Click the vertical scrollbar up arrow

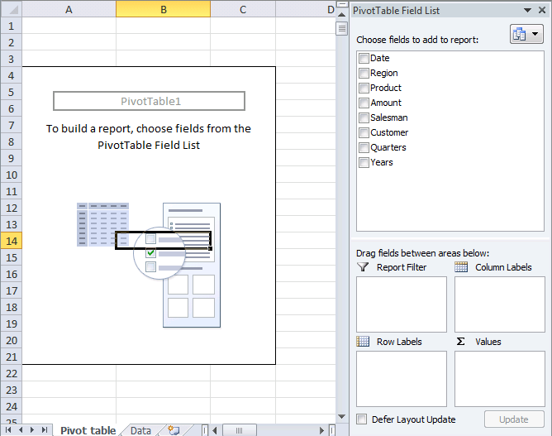341,15
